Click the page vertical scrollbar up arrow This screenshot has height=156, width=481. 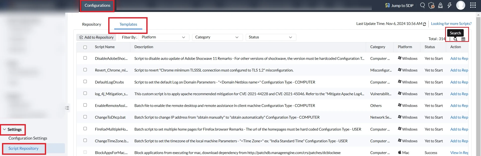[x=479, y=15]
